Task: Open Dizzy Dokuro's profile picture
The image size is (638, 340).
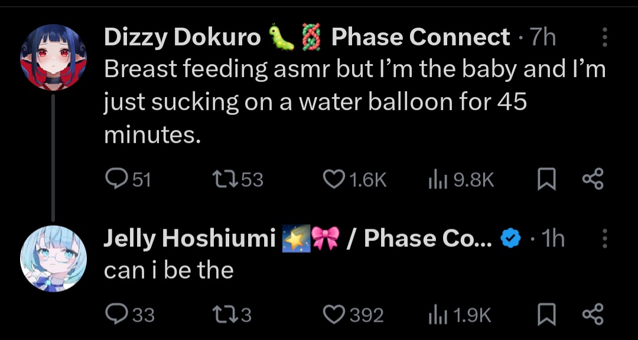Action: tap(54, 58)
